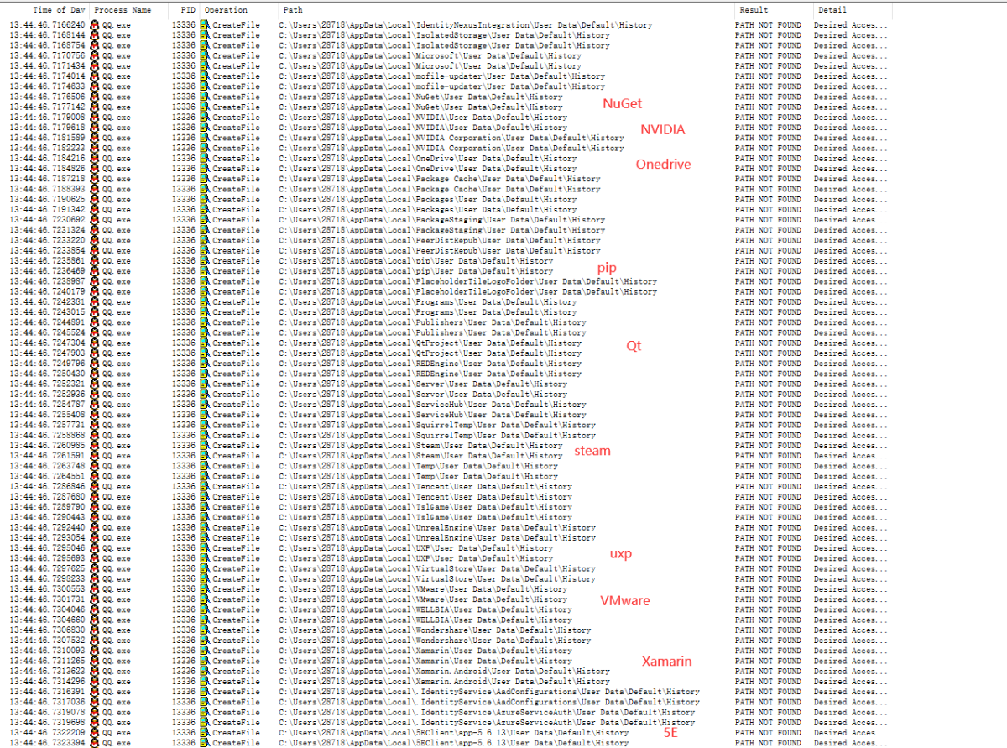Select the CreateFile icon at 13:44:46.7230692
The width and height of the screenshot is (1007, 748).
tap(205, 220)
